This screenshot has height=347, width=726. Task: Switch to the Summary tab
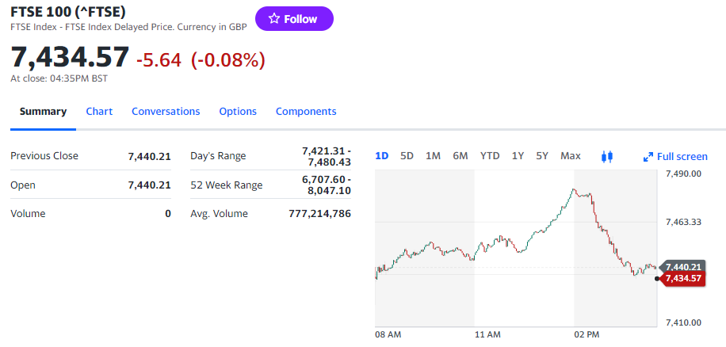click(x=43, y=112)
